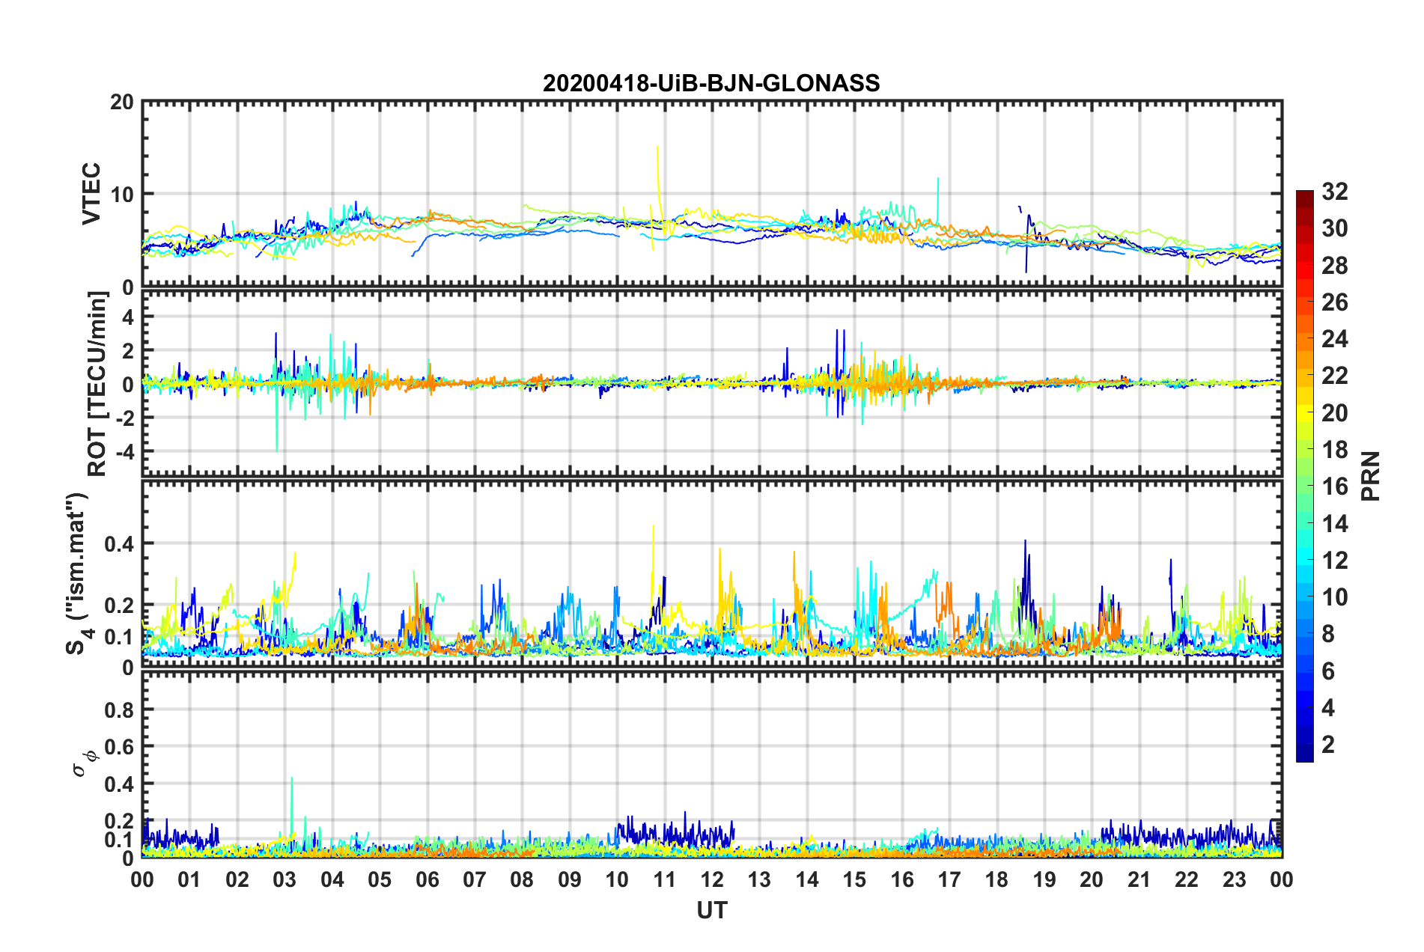
Task: Click the colorbar tick label 16
Action: click(1334, 486)
